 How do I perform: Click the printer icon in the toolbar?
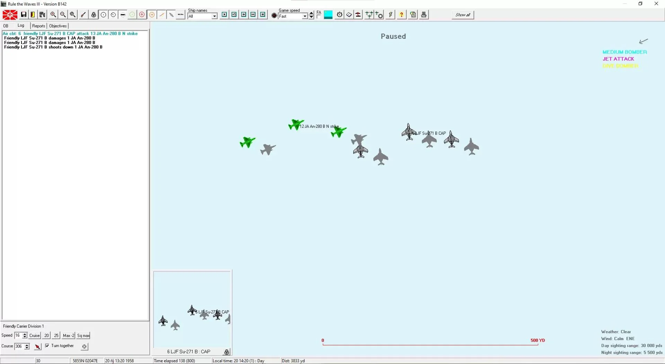[x=424, y=15]
